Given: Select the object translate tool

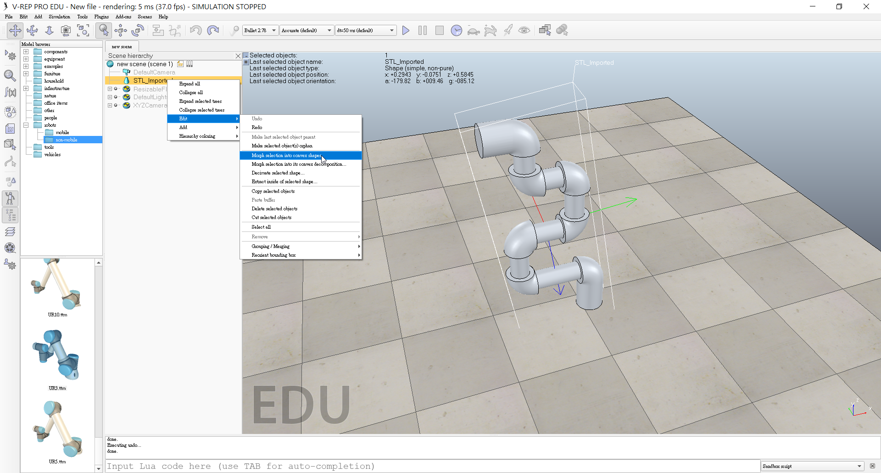Looking at the screenshot, I should coord(121,30).
